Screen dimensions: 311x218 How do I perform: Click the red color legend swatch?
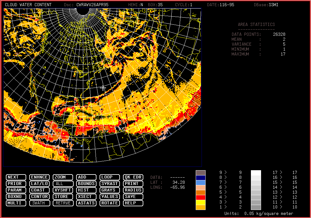click(200, 197)
